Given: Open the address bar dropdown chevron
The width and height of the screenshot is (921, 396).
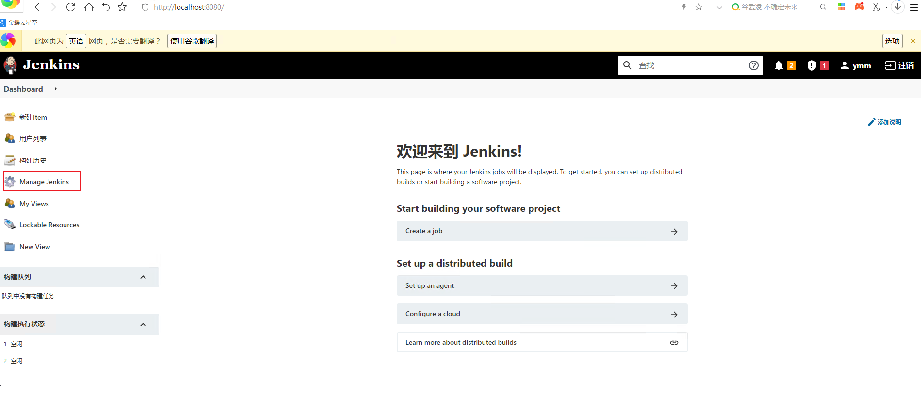Looking at the screenshot, I should [x=719, y=7].
